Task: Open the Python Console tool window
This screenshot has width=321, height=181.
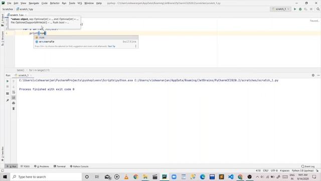Action: (79, 166)
